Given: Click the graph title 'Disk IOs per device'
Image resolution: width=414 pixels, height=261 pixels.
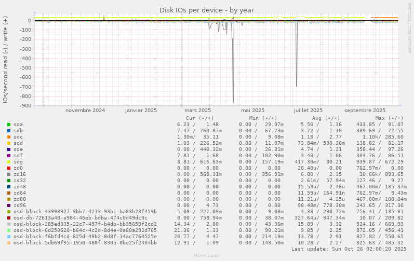Looking at the screenshot, I should 207,10.
